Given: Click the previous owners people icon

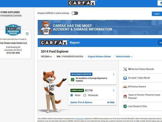Looking at the screenshot, I should click(x=125, y=87).
